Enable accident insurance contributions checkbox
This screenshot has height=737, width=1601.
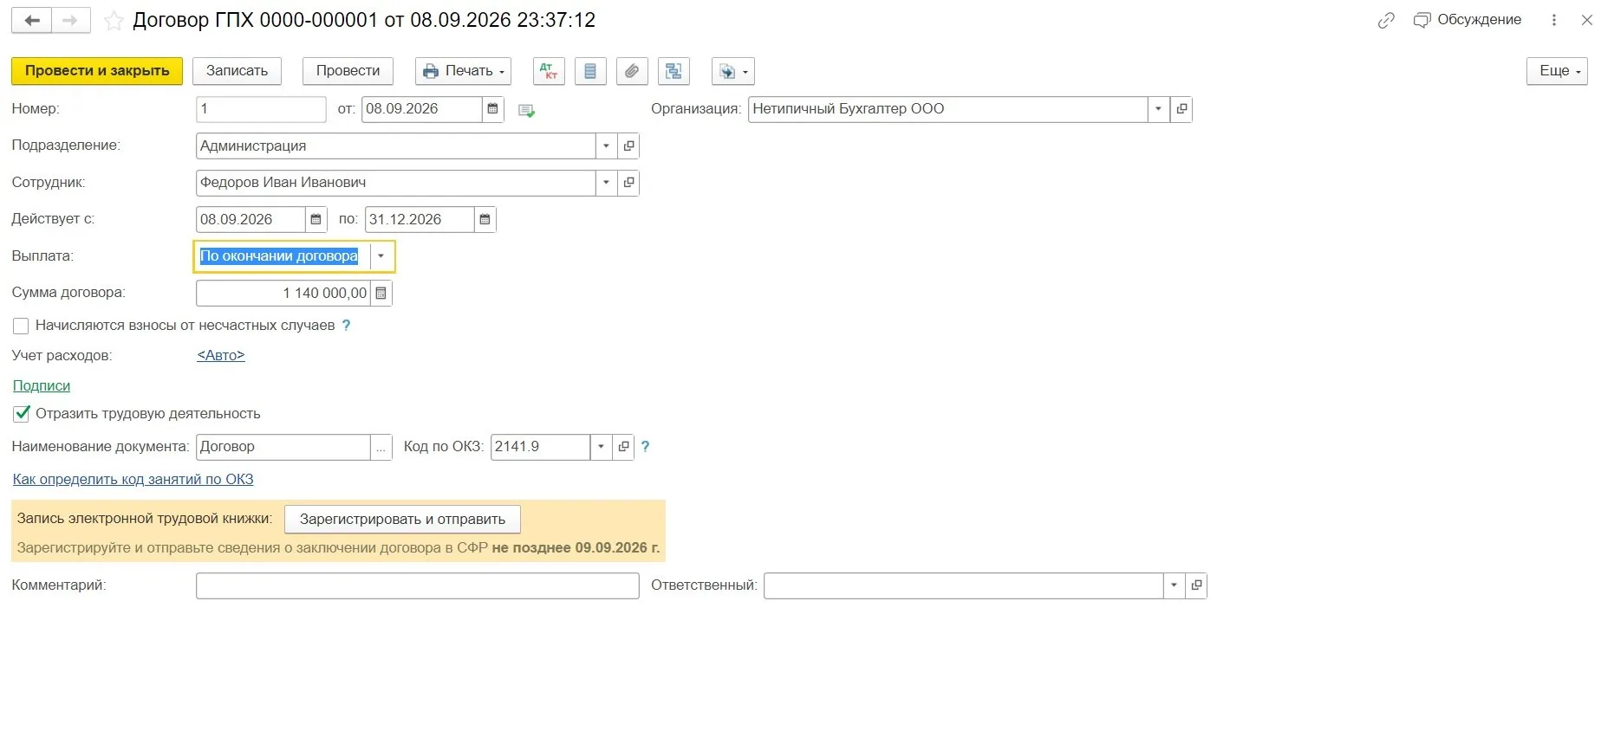pyautogui.click(x=21, y=326)
